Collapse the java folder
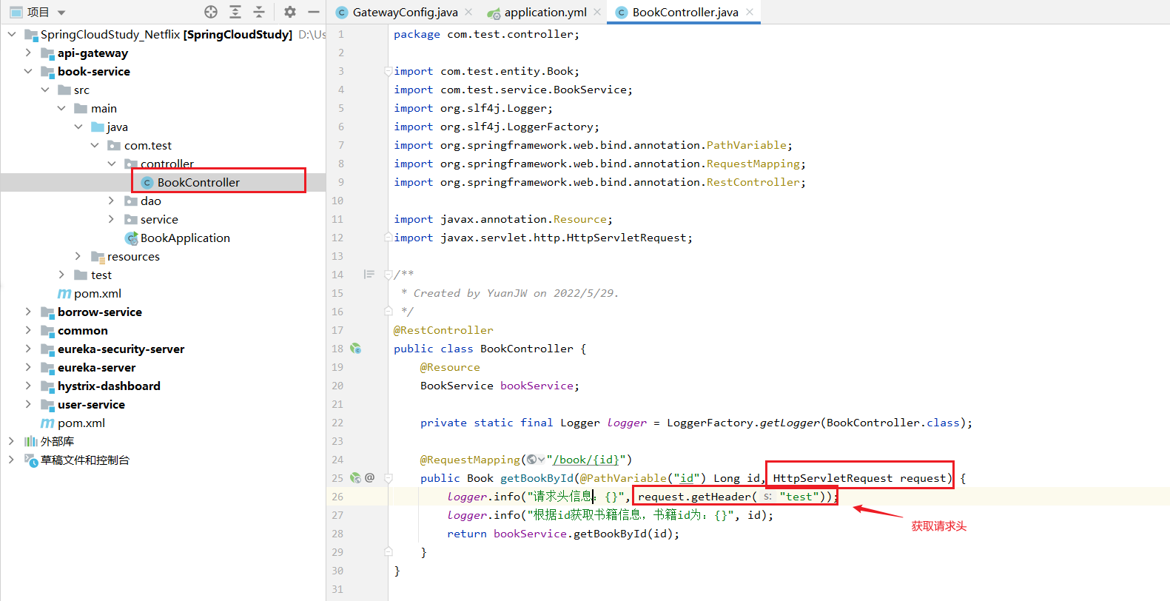1170x601 pixels. point(78,127)
